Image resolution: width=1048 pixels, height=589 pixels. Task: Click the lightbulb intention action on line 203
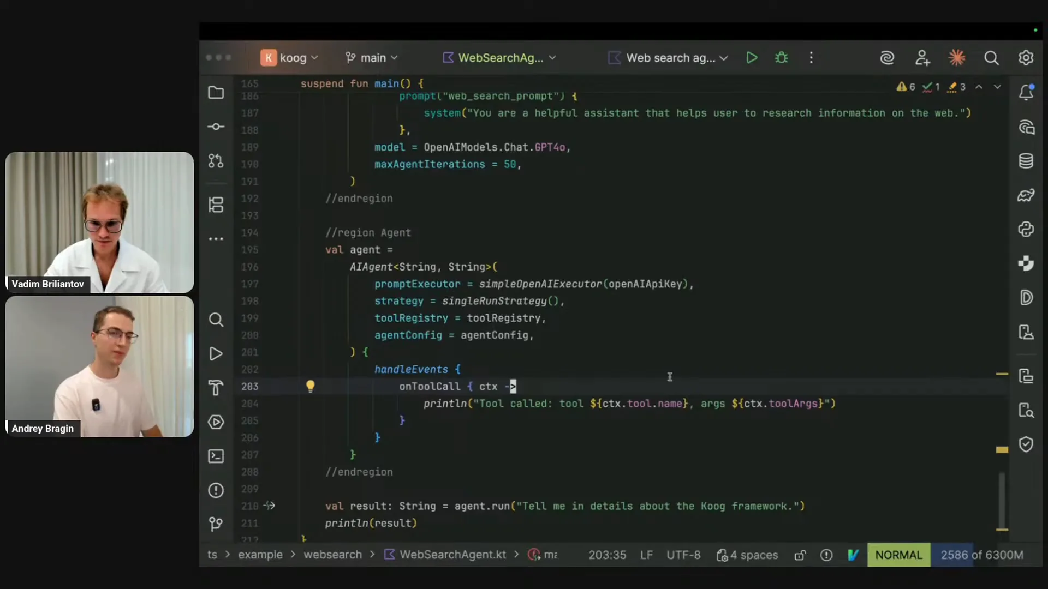click(x=310, y=386)
